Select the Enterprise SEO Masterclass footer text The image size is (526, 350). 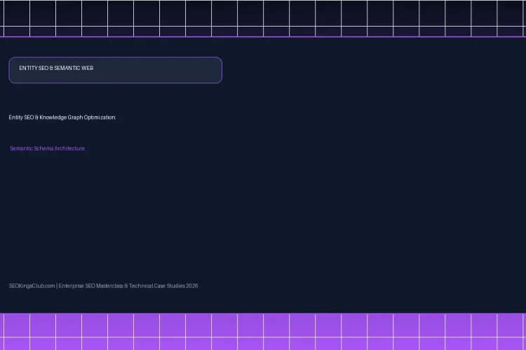[x=90, y=286]
